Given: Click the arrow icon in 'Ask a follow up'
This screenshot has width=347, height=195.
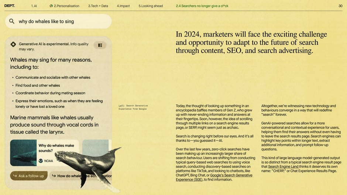Looking at the screenshot, I should coord(15,176).
